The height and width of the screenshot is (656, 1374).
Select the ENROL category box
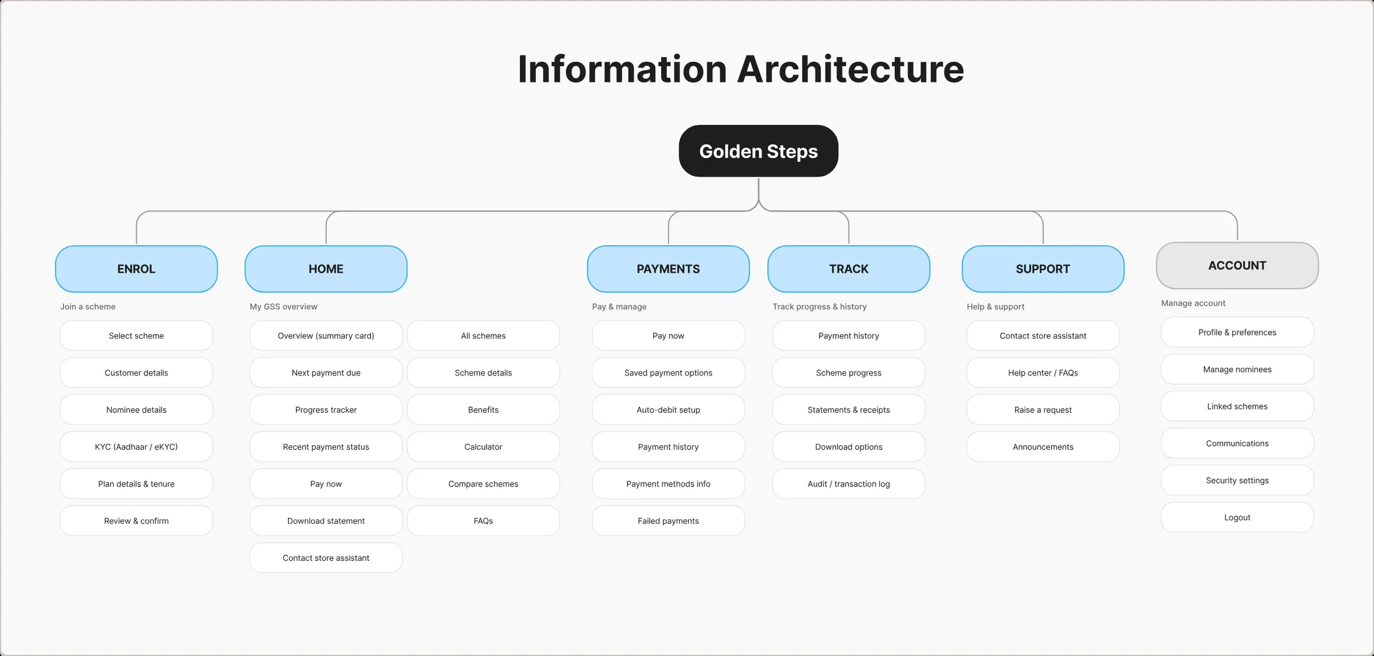(x=136, y=269)
